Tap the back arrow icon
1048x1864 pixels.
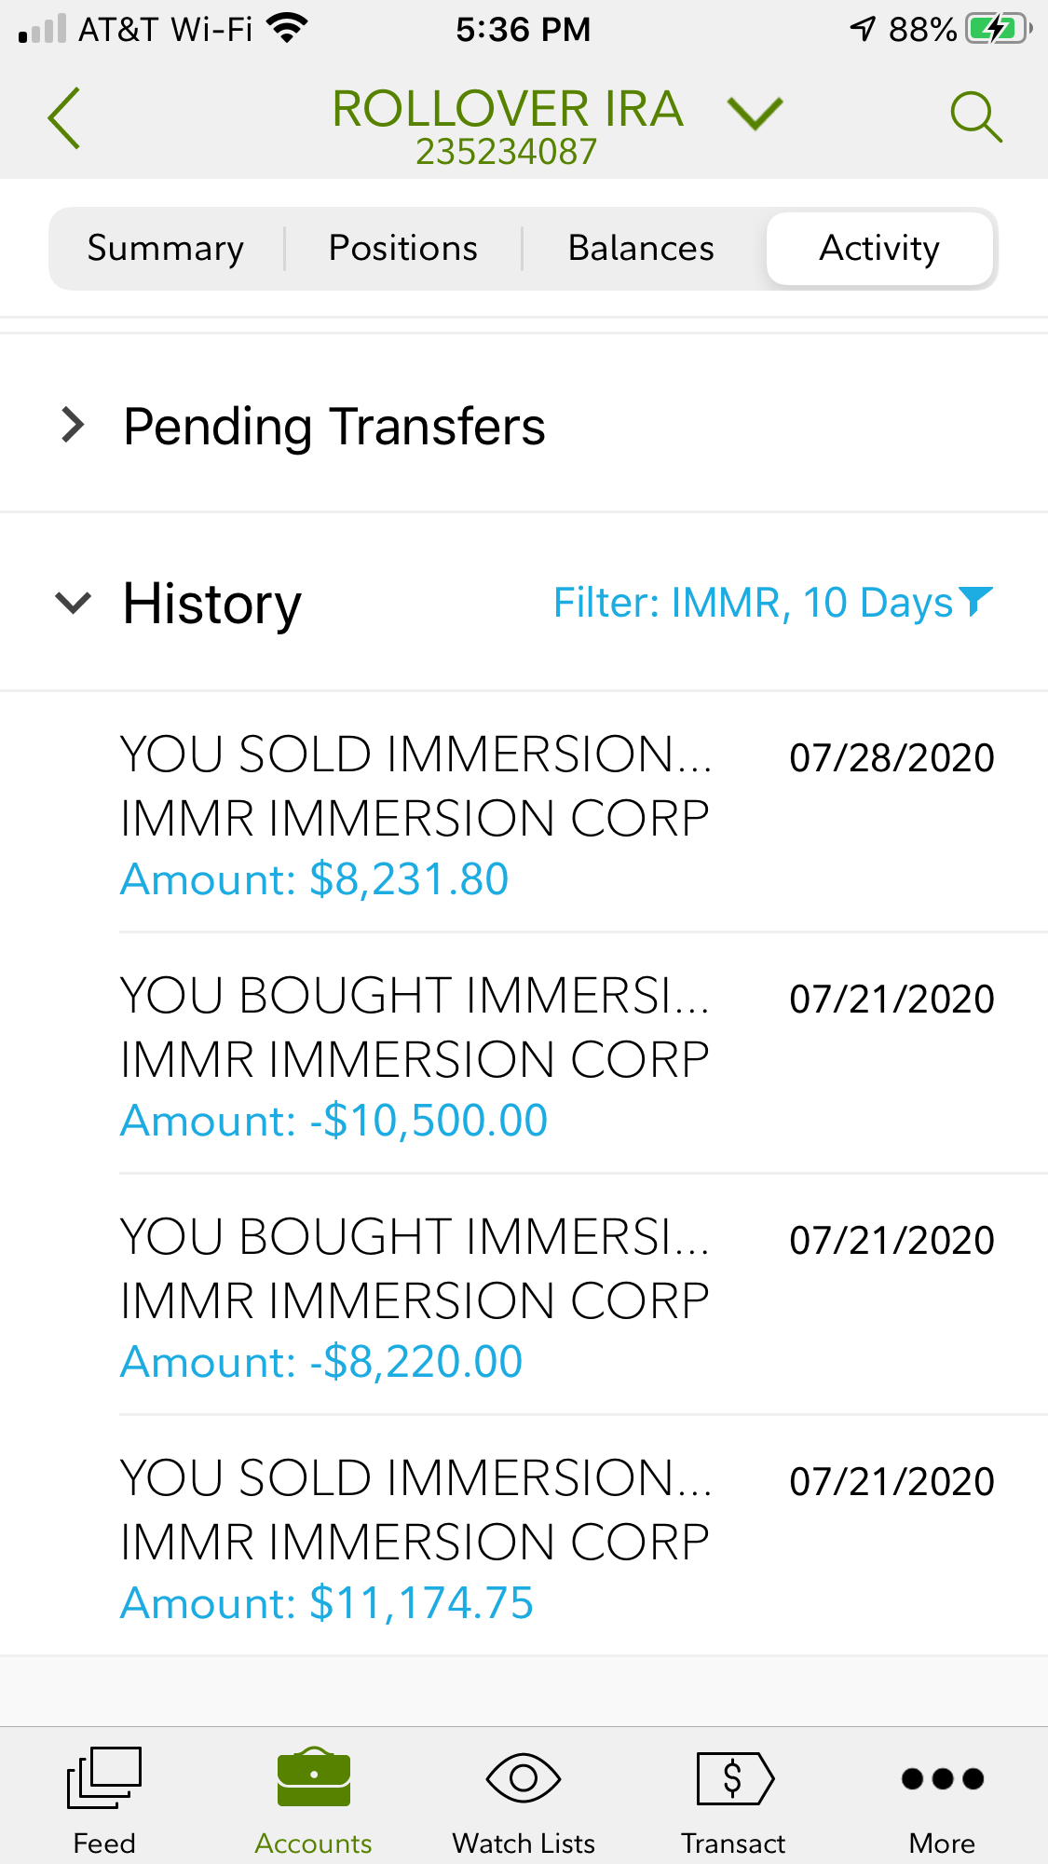click(63, 118)
